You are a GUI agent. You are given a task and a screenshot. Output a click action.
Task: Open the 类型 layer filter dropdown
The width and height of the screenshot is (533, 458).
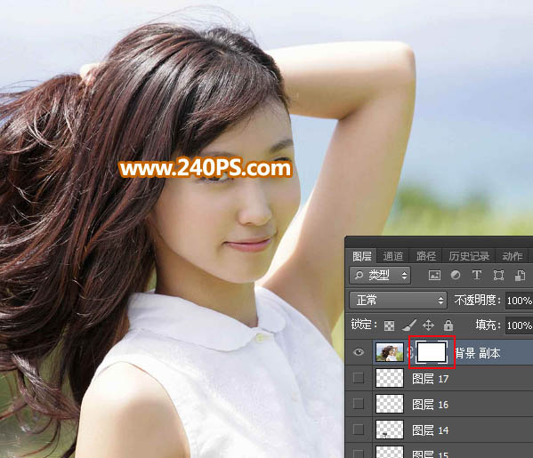pyautogui.click(x=380, y=275)
